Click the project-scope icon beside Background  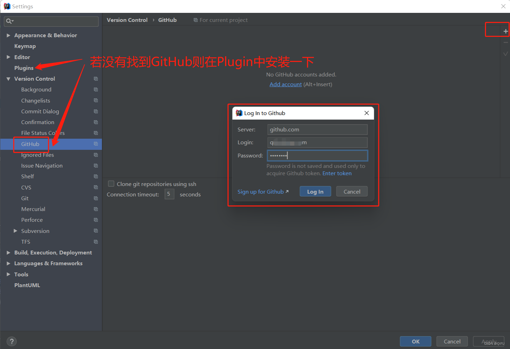(96, 90)
